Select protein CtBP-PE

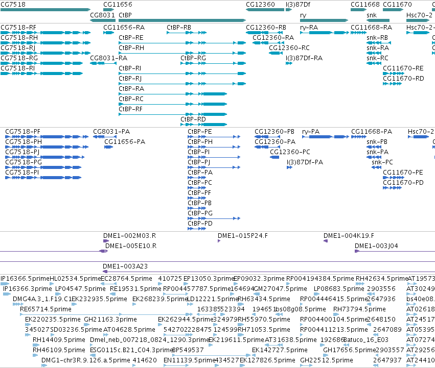pyautogui.click(x=214, y=137)
